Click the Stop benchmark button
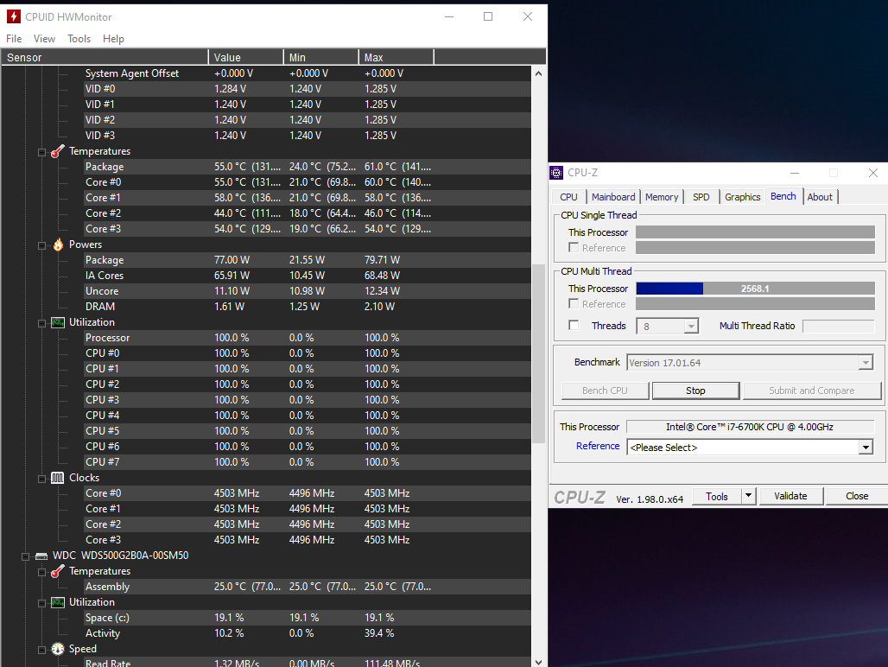This screenshot has width=888, height=667. 695,391
